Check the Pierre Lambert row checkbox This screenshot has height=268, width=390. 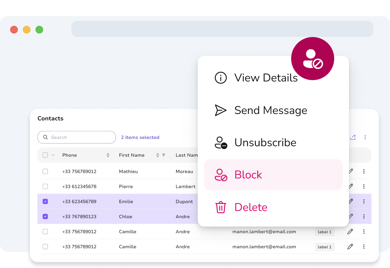[x=45, y=186]
